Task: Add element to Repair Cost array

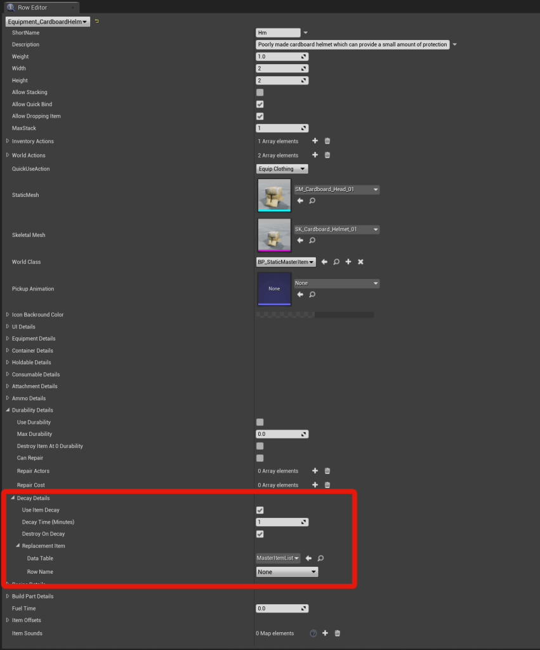Action: click(x=315, y=485)
